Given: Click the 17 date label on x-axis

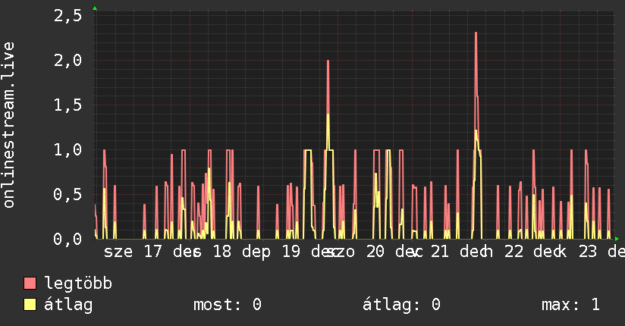Looking at the screenshot, I should [153, 252].
